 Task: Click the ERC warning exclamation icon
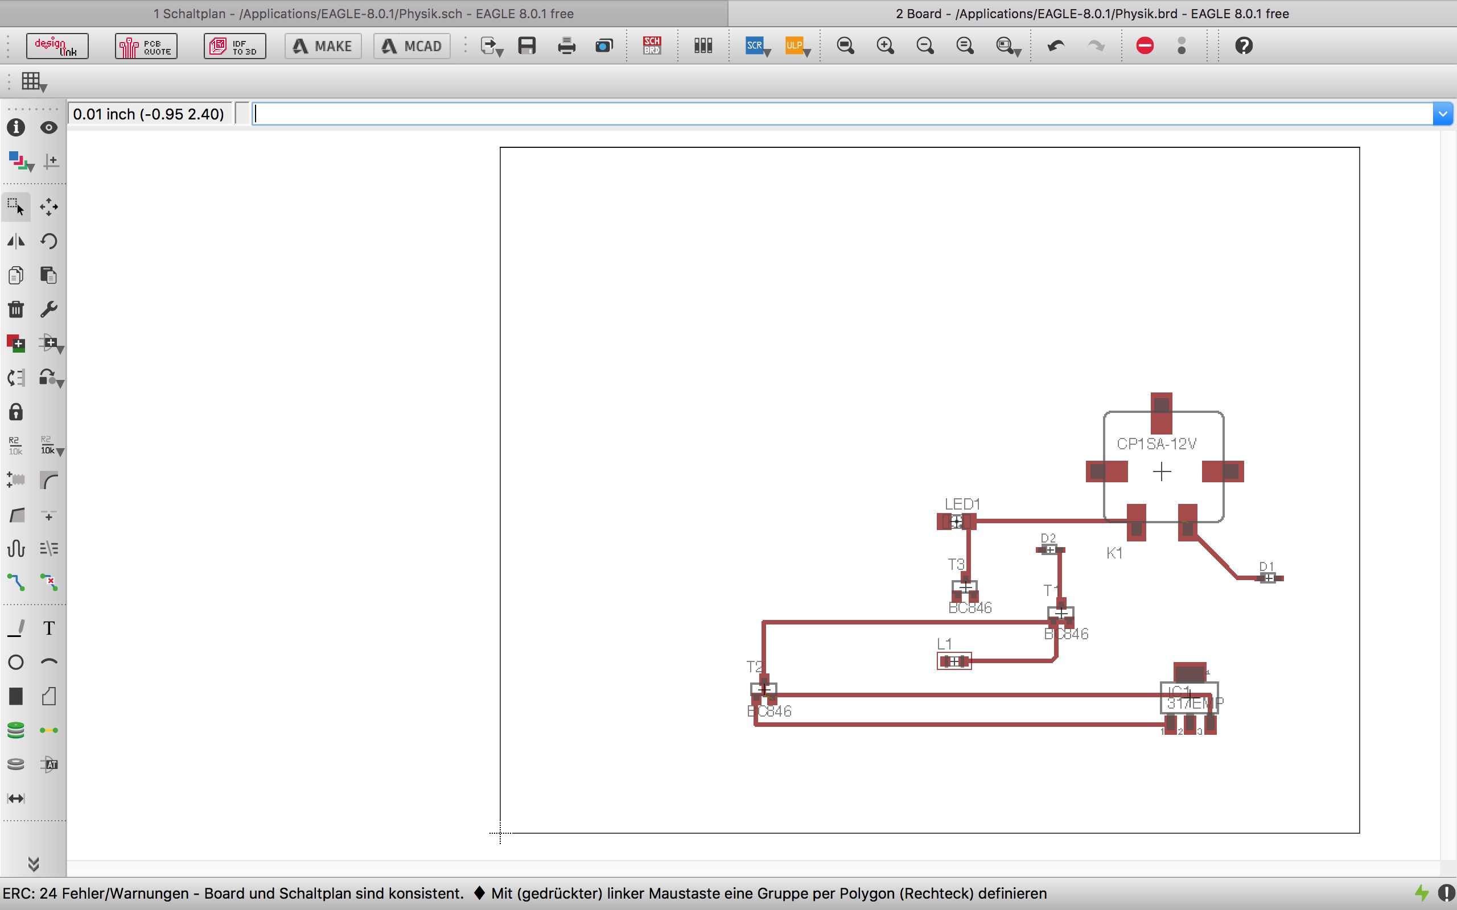coord(1446,893)
